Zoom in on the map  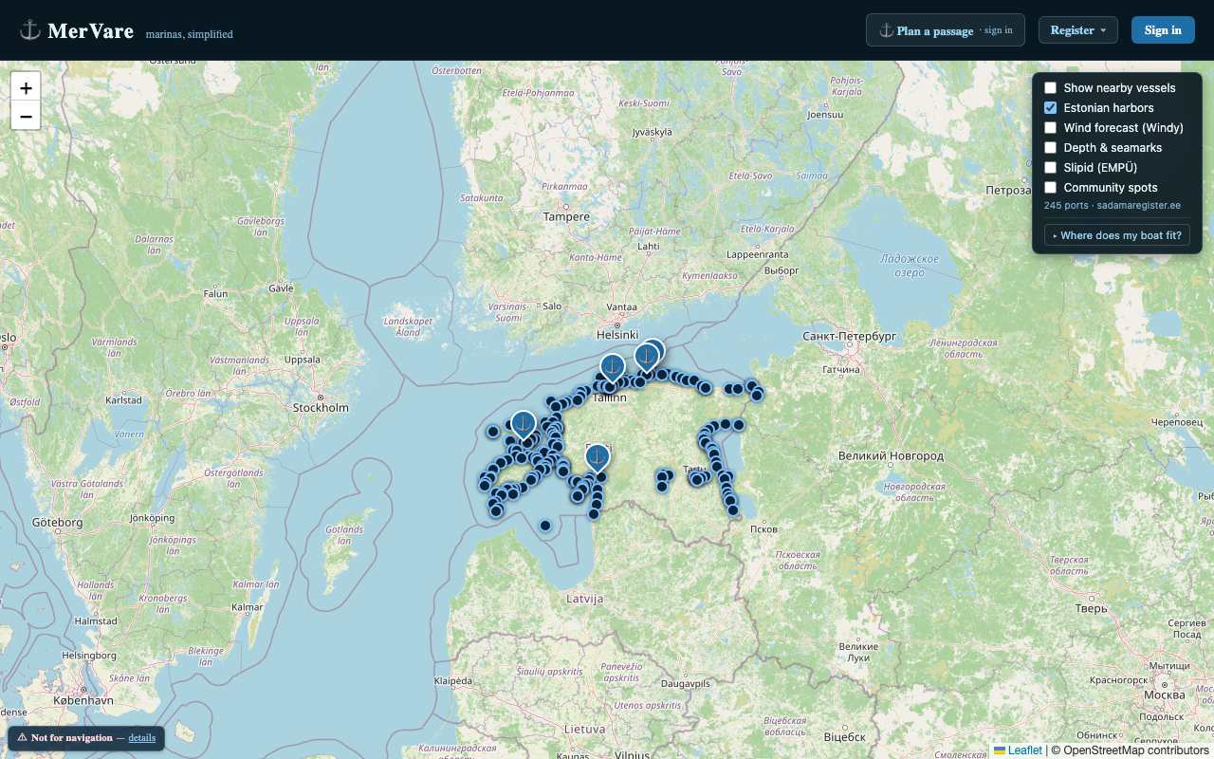pos(26,86)
